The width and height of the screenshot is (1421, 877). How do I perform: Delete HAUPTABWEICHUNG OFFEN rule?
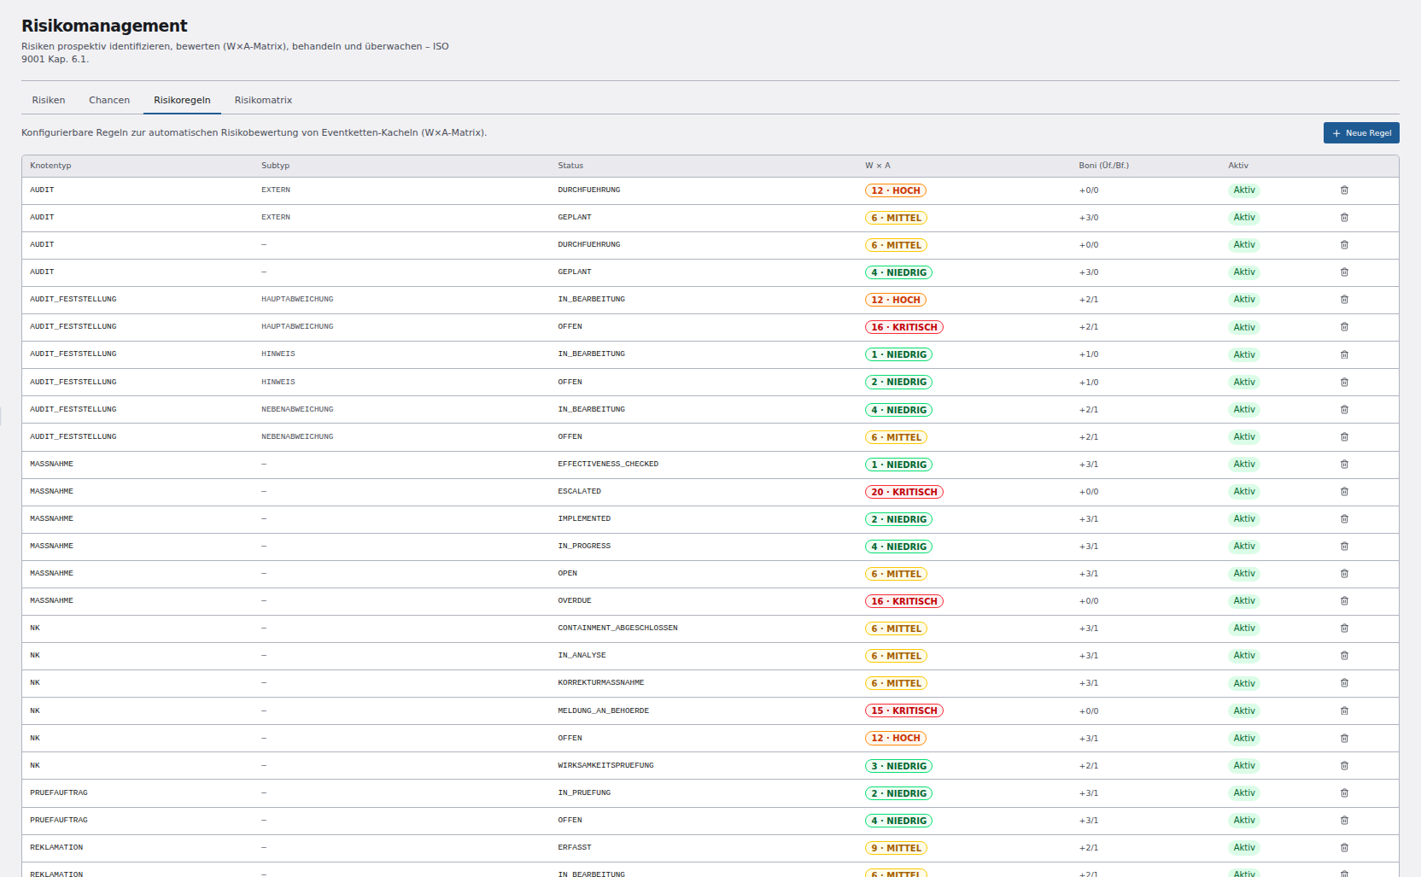(x=1344, y=327)
